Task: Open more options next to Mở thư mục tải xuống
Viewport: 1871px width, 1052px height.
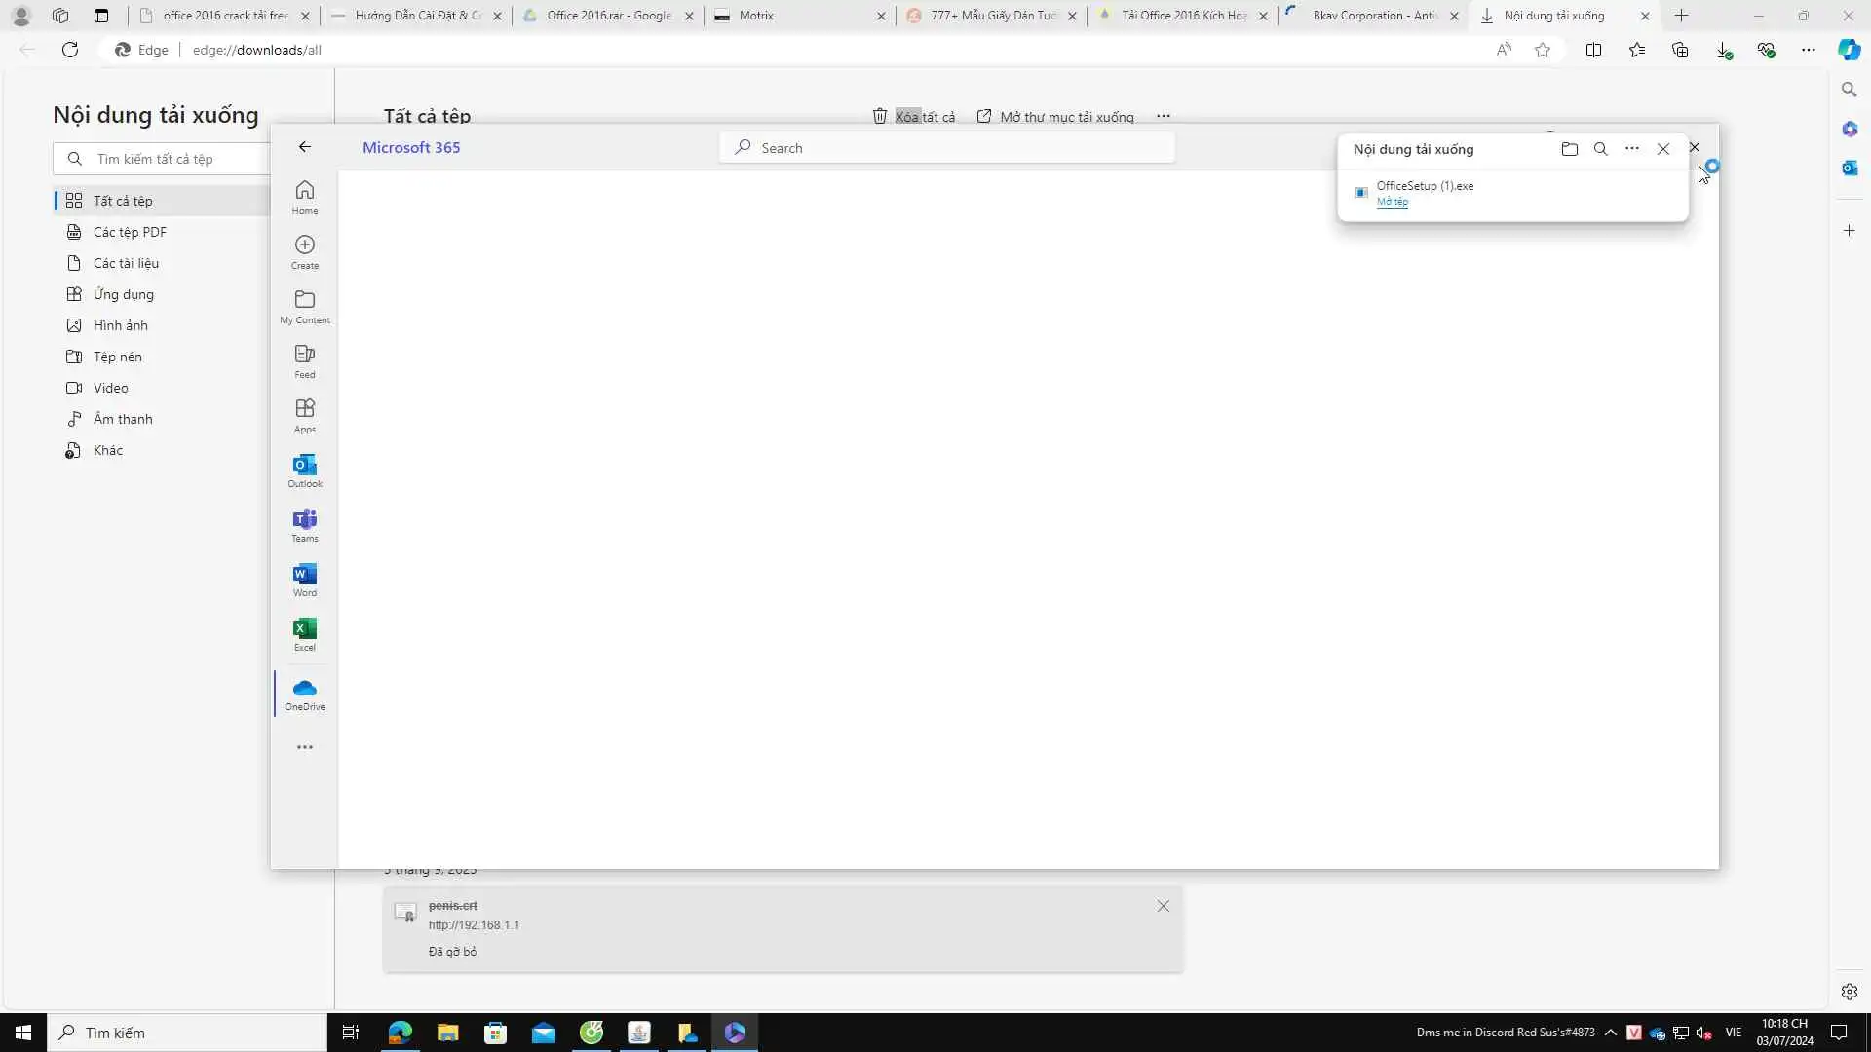Action: coord(1164,116)
